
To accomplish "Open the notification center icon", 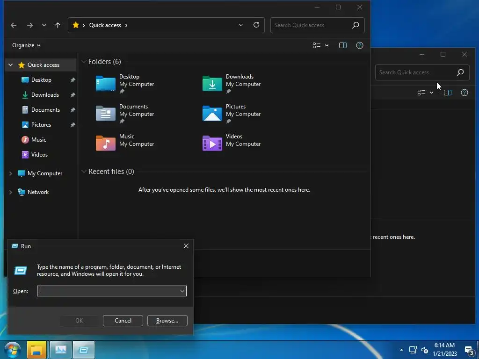I will [469, 350].
